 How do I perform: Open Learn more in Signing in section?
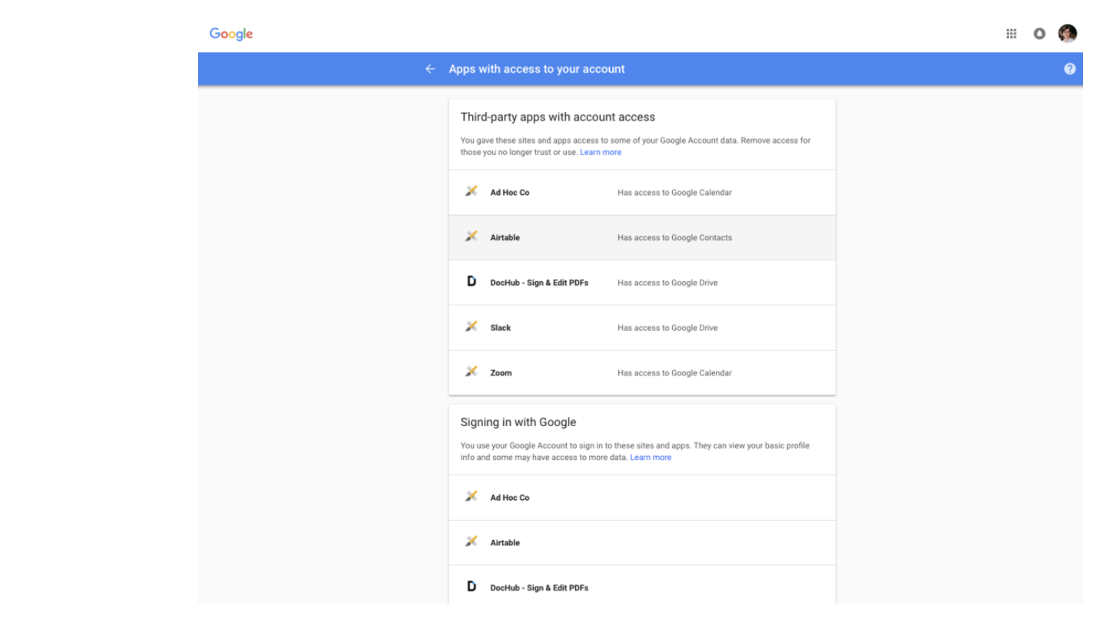coord(651,457)
